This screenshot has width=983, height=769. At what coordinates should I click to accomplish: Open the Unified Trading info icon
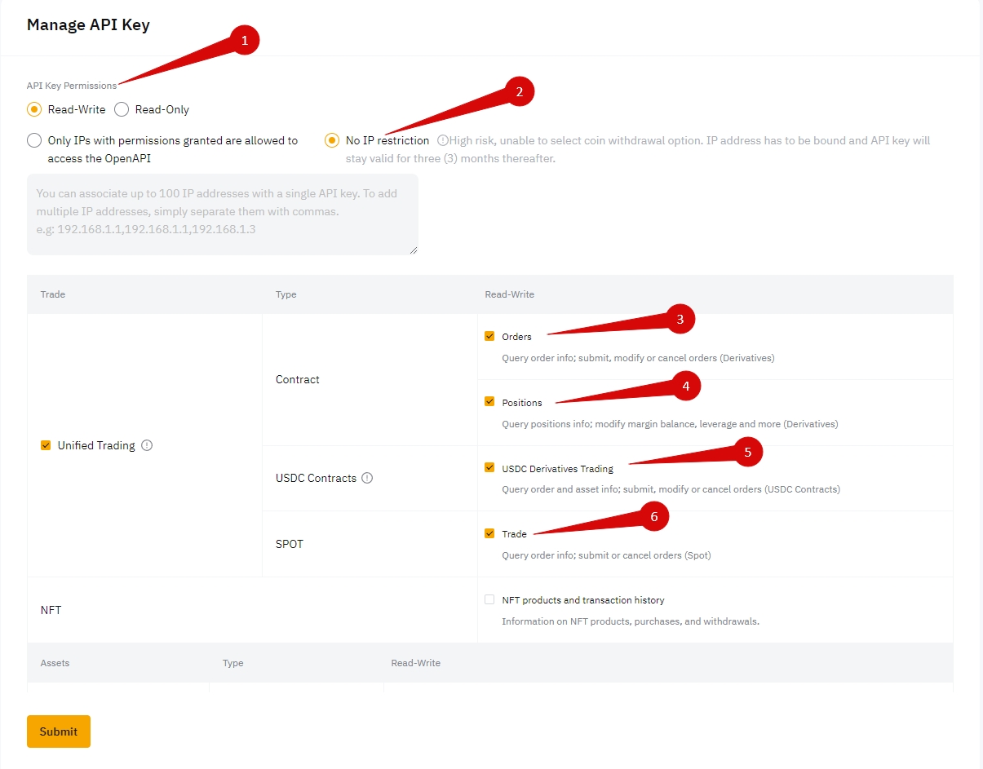[x=147, y=445]
